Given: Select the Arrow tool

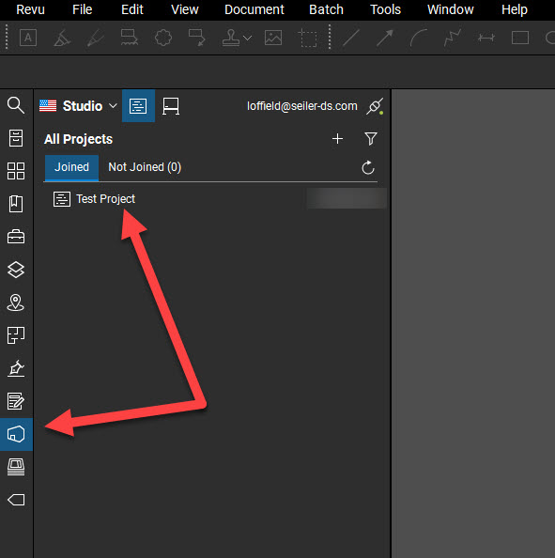Looking at the screenshot, I should (385, 38).
